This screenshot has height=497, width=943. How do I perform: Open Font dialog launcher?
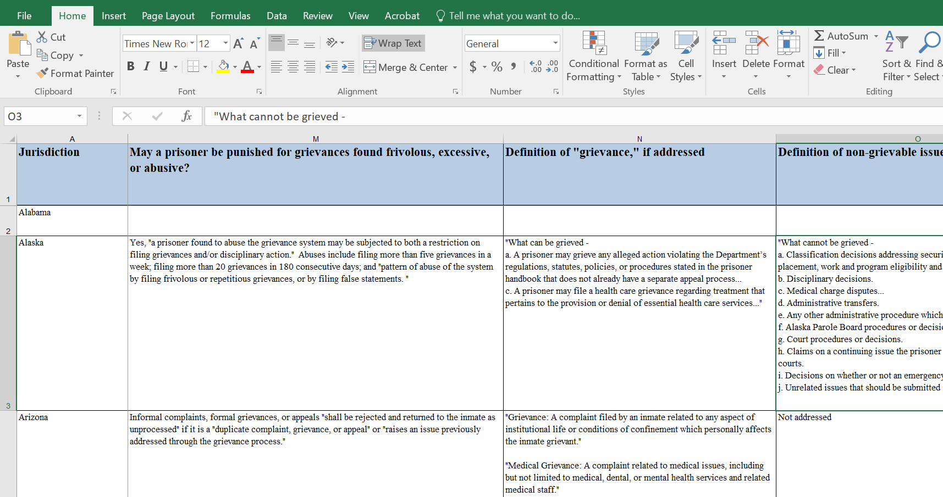click(x=259, y=92)
